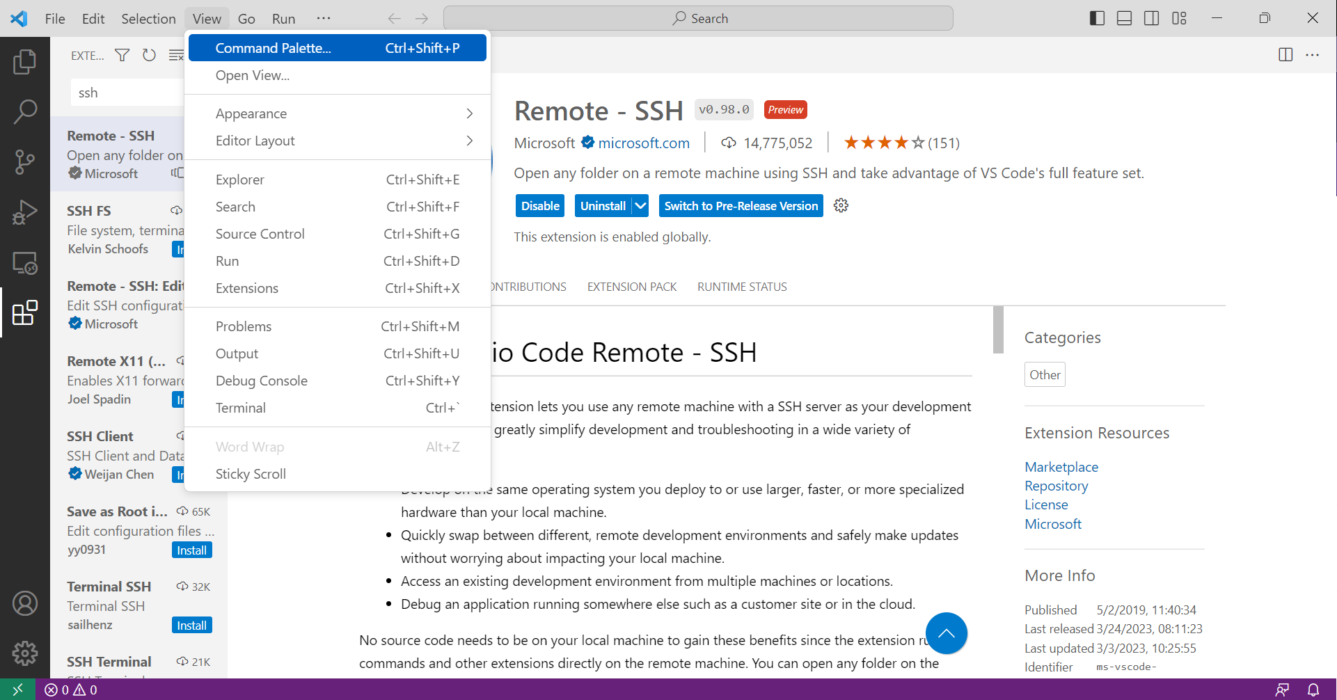Go back using the navigation arrow
This screenshot has width=1337, height=700.
[394, 19]
